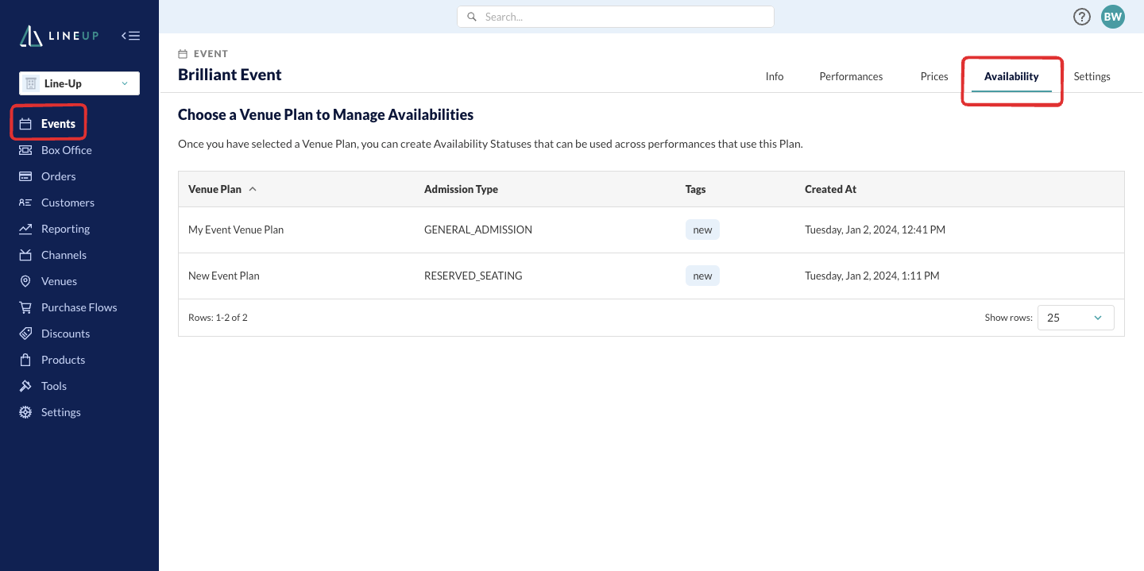Screen dimensions: 1144x571
Task: Sort by the Venue Plan column arrow
Action: pos(253,189)
